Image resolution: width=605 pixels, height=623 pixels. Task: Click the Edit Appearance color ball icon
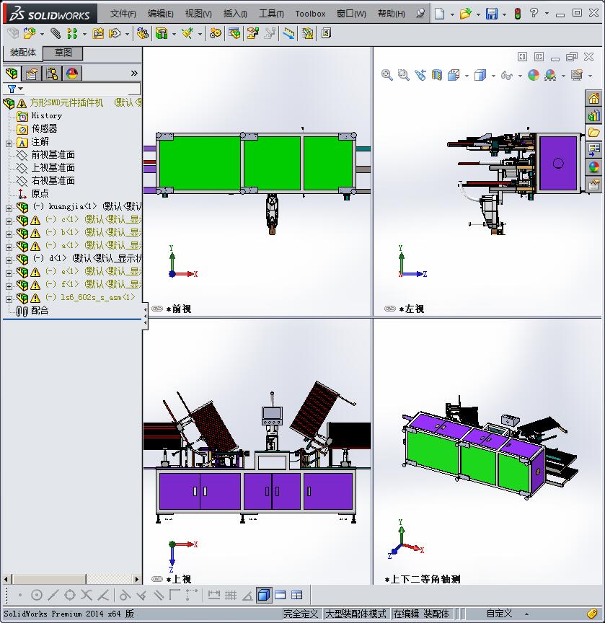point(534,75)
